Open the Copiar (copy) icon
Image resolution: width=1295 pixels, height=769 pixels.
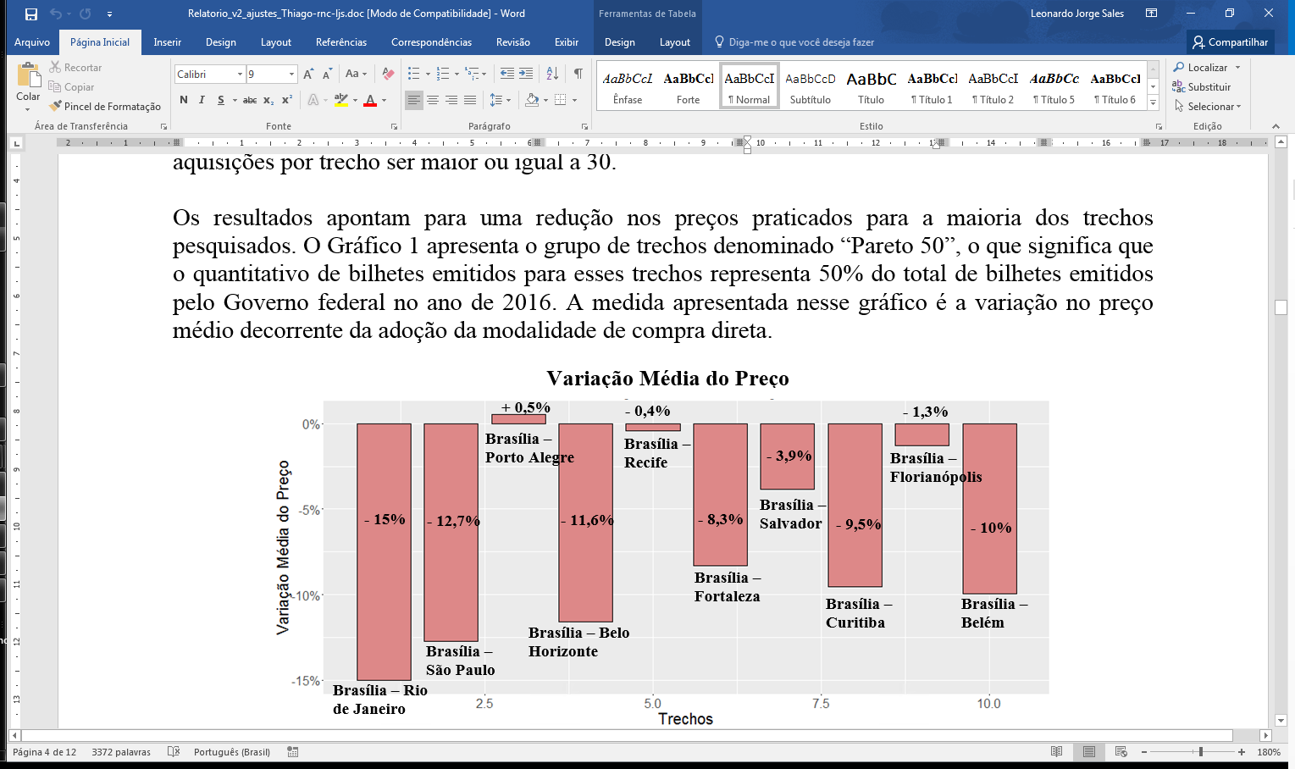53,86
